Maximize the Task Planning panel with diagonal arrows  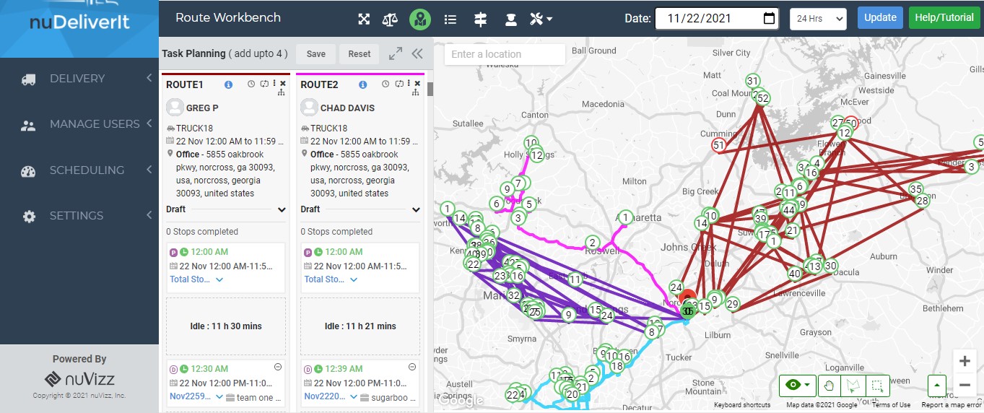click(396, 53)
